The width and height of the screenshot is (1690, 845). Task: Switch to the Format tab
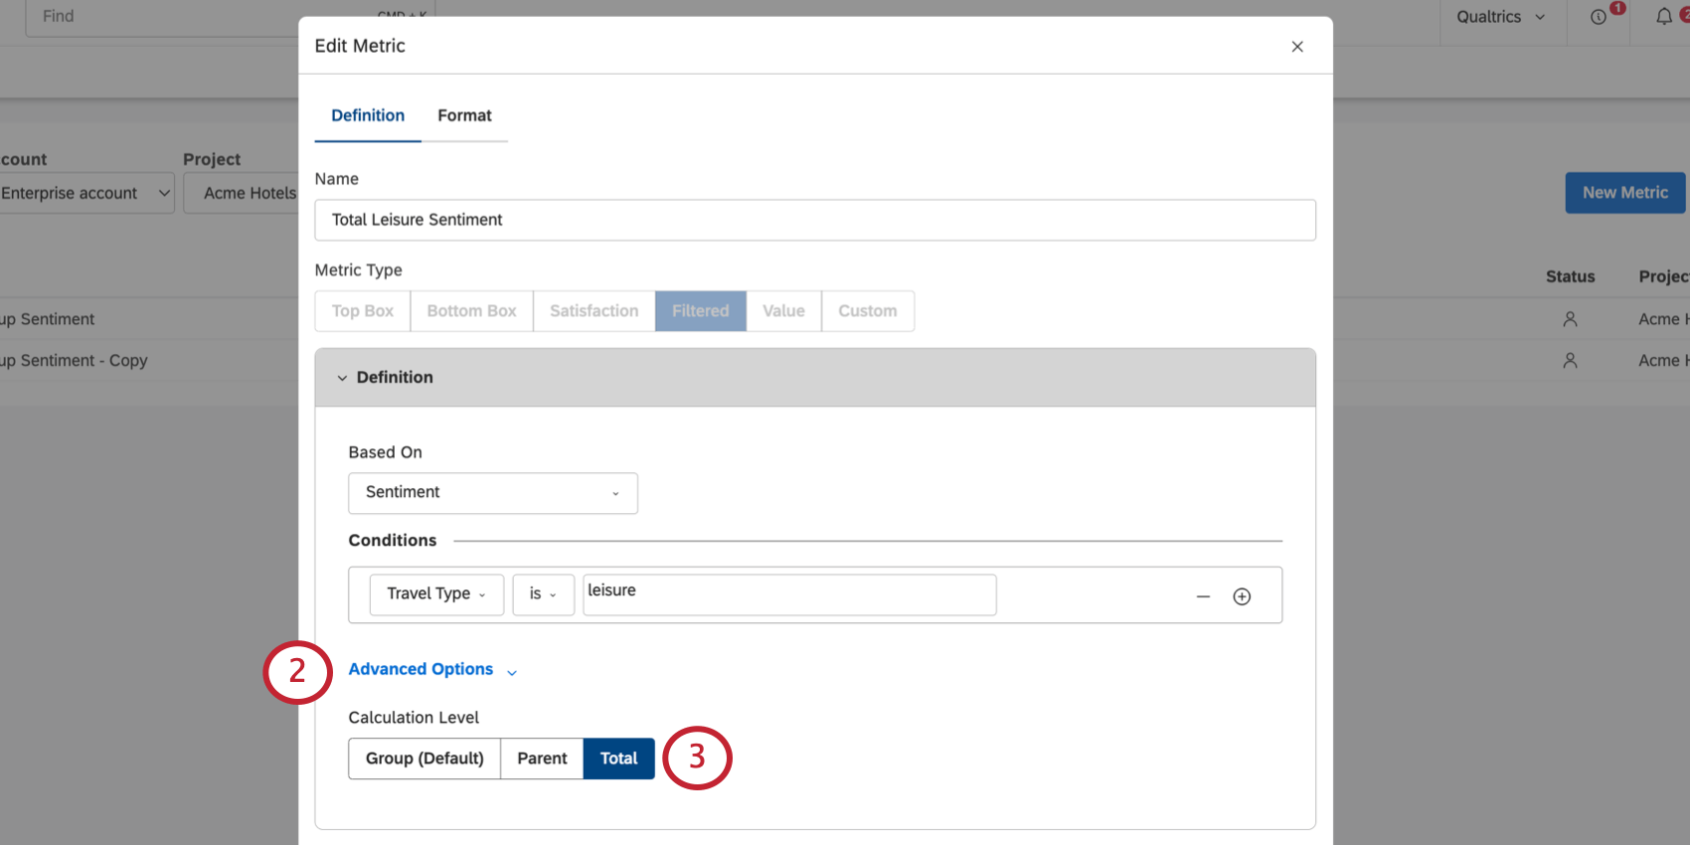(x=464, y=115)
